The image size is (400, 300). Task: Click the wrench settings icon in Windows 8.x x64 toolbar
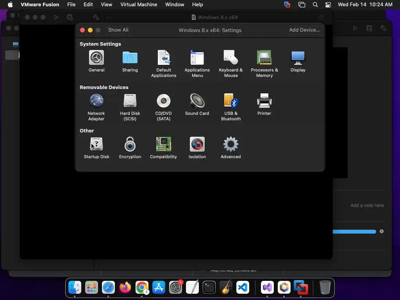tap(96, 17)
